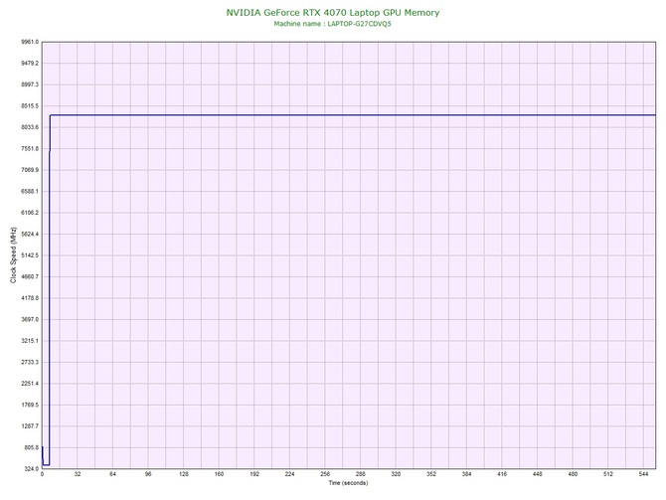Click the y-axis value 7551.8

point(30,149)
